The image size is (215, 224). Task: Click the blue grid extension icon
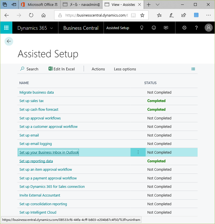click(x=196, y=15)
